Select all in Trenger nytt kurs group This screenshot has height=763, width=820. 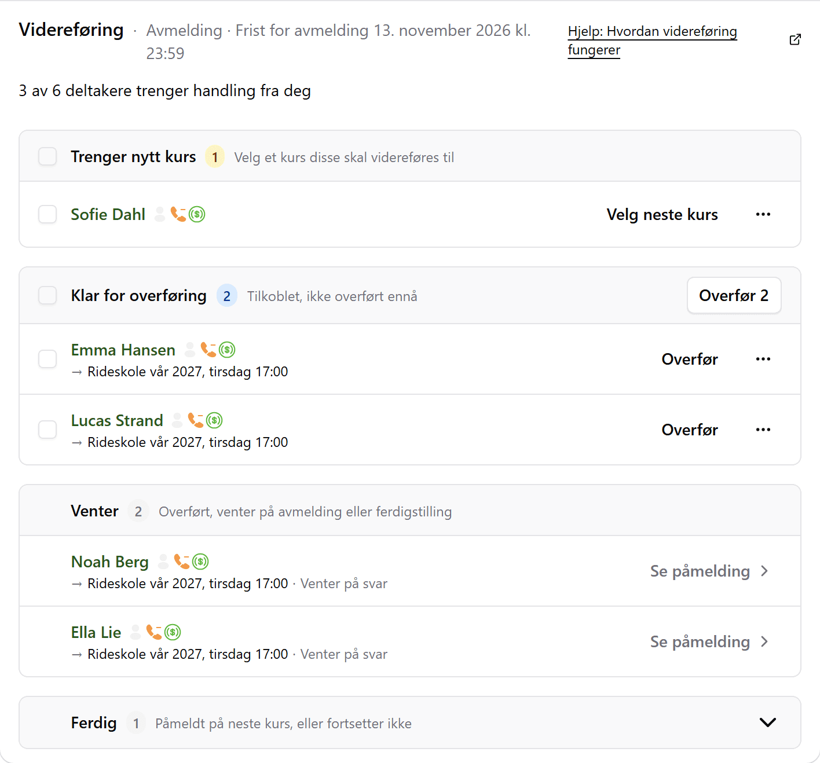[47, 156]
